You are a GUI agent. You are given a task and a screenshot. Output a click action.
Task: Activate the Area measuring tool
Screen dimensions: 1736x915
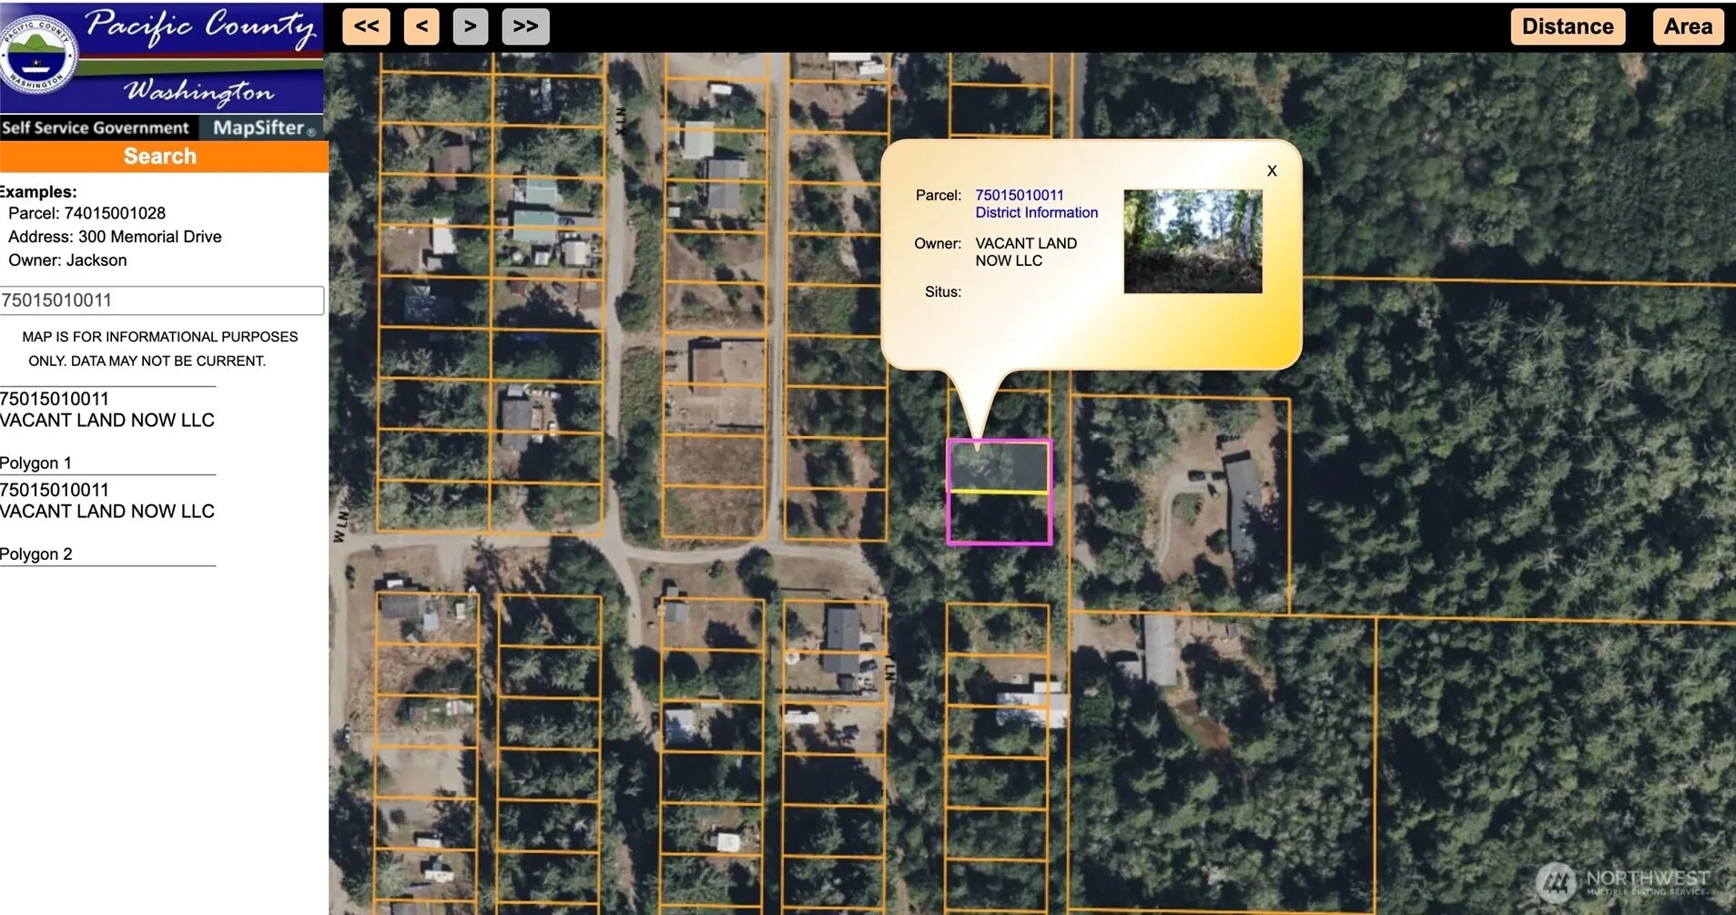click(1687, 26)
